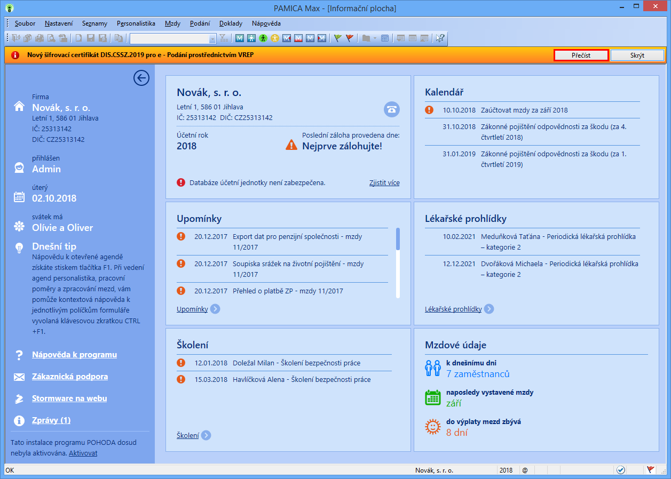Open the Upomínky link below reminders
The image size is (671, 479).
coord(192,309)
